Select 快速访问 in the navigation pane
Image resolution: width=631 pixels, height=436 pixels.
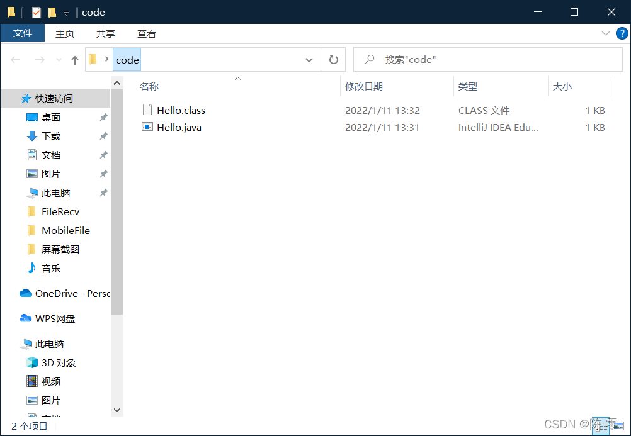(x=54, y=98)
